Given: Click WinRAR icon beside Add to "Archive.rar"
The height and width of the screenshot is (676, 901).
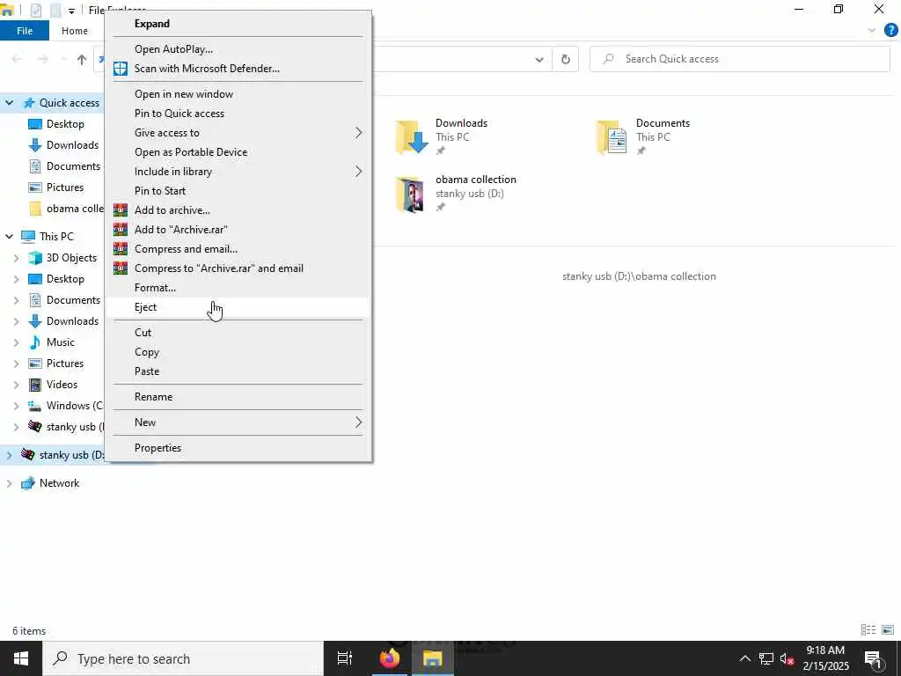Looking at the screenshot, I should 120,230.
